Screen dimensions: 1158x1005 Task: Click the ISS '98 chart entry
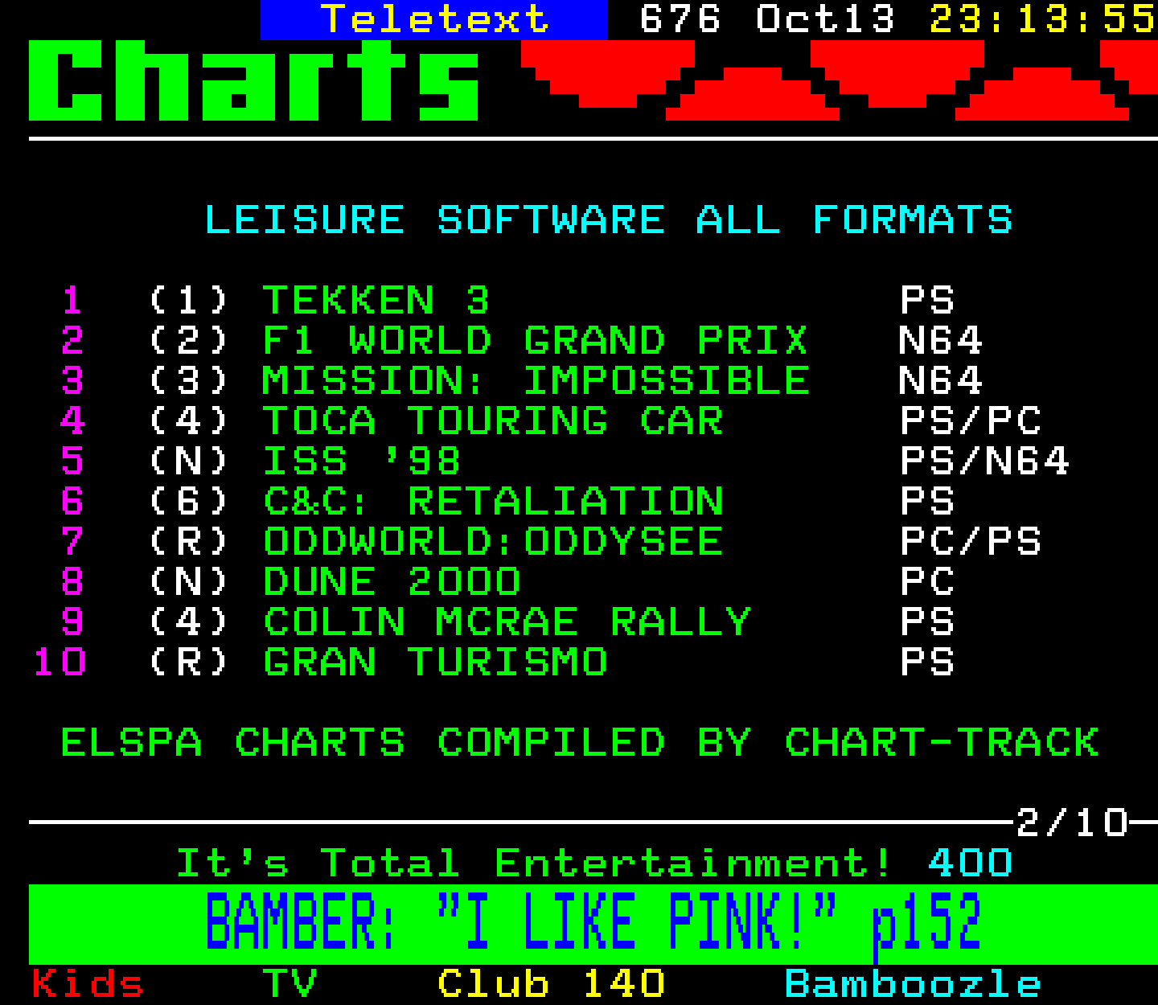click(361, 461)
